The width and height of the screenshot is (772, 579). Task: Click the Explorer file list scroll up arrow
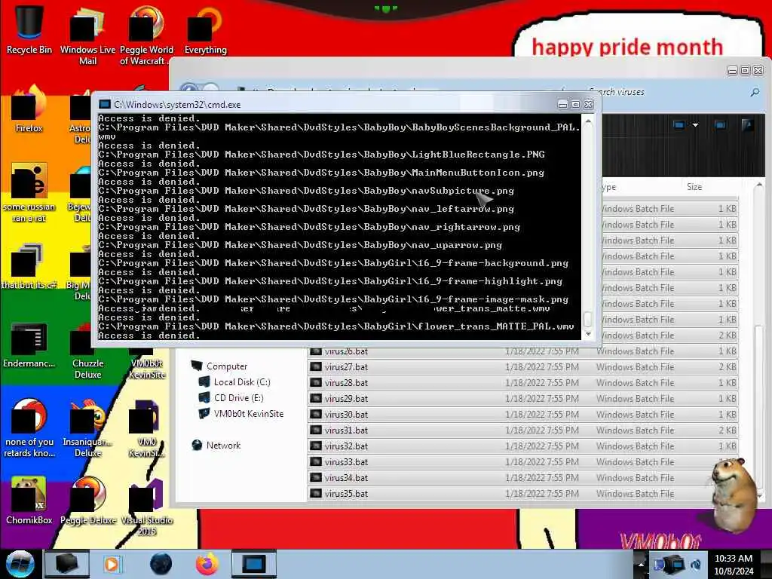[x=758, y=185]
